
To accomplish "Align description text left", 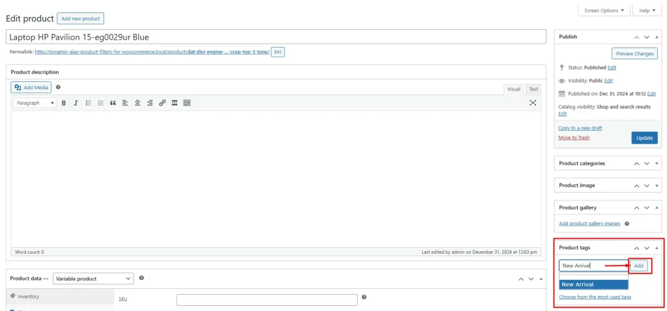I will click(125, 103).
